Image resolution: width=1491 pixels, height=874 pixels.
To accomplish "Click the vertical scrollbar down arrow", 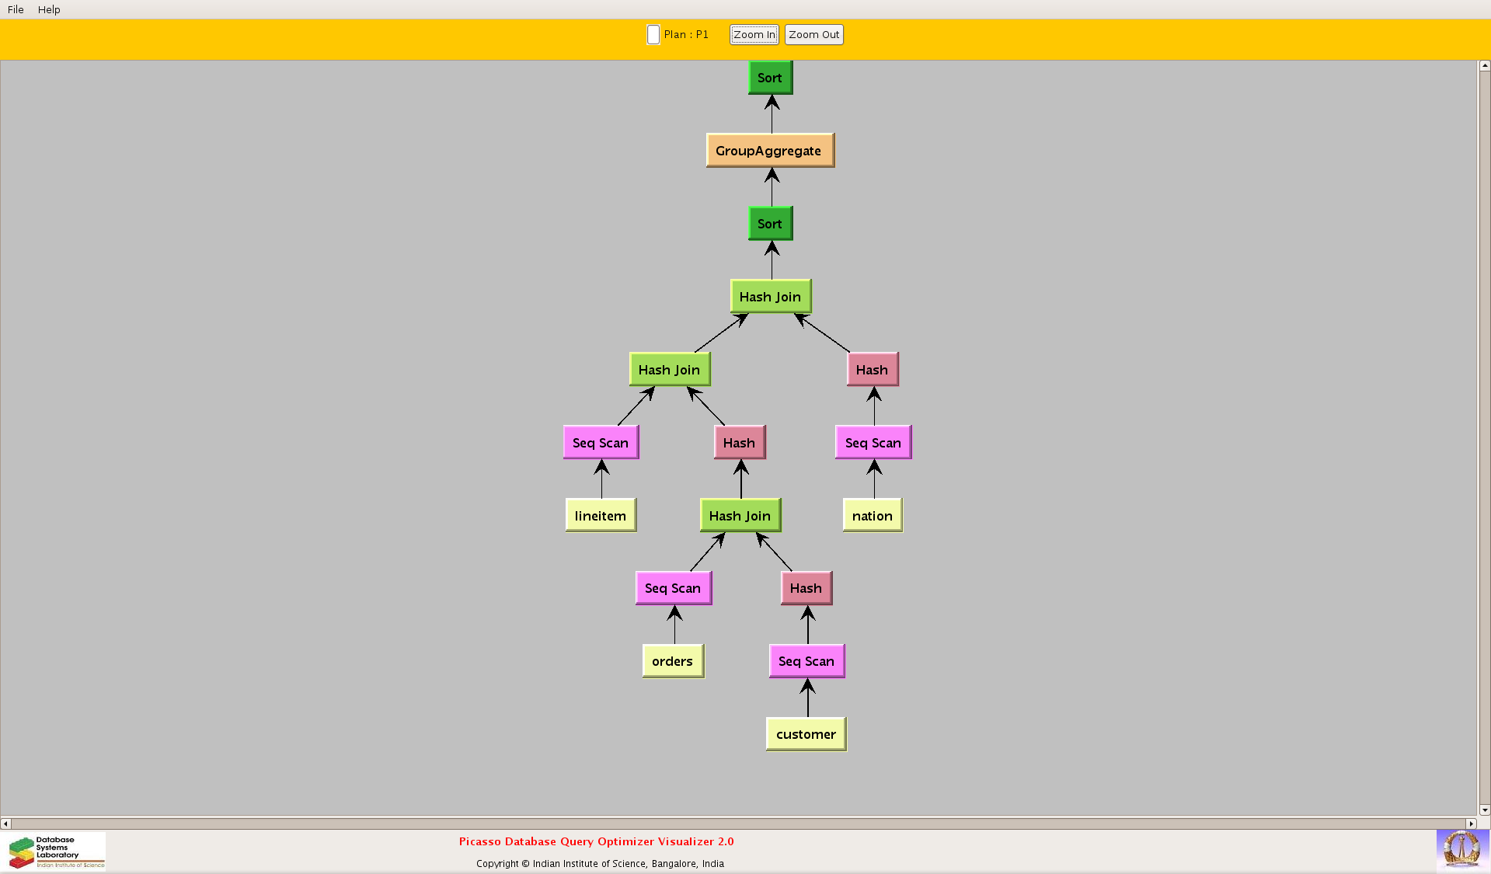I will click(x=1484, y=810).
